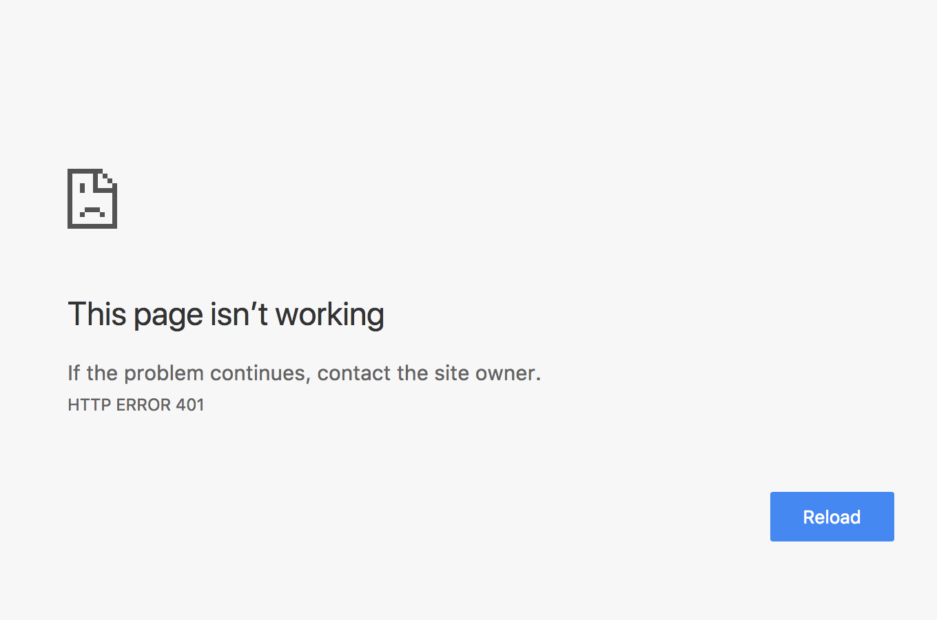The image size is (937, 620).
Task: Click the frowning mouth on the page icon
Action: click(x=92, y=211)
